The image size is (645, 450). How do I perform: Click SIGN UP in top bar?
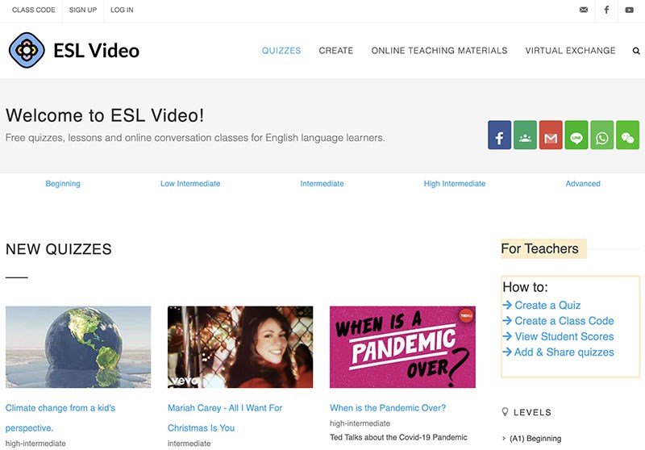click(83, 10)
